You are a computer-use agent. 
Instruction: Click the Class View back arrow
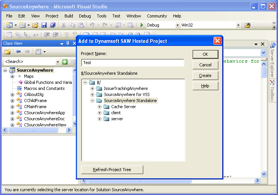tap(18, 52)
